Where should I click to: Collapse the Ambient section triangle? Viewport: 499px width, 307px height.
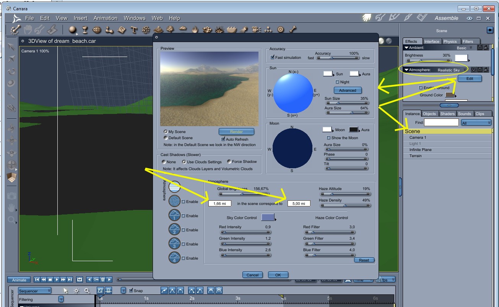pyautogui.click(x=406, y=48)
